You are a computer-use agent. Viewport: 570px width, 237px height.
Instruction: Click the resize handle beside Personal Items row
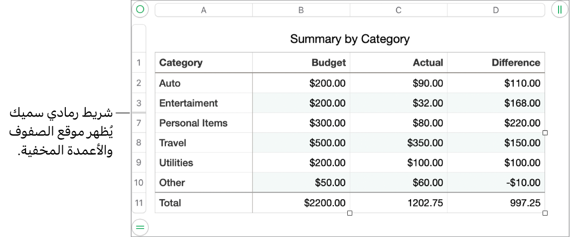coord(545,133)
